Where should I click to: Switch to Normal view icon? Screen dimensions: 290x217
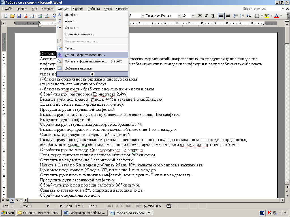pyautogui.click(x=3, y=200)
